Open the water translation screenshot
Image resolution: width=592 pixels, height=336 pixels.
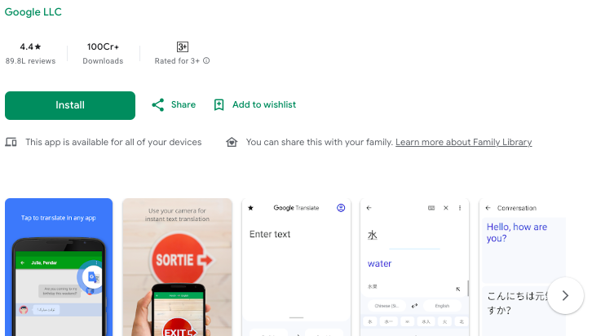pyautogui.click(x=414, y=267)
